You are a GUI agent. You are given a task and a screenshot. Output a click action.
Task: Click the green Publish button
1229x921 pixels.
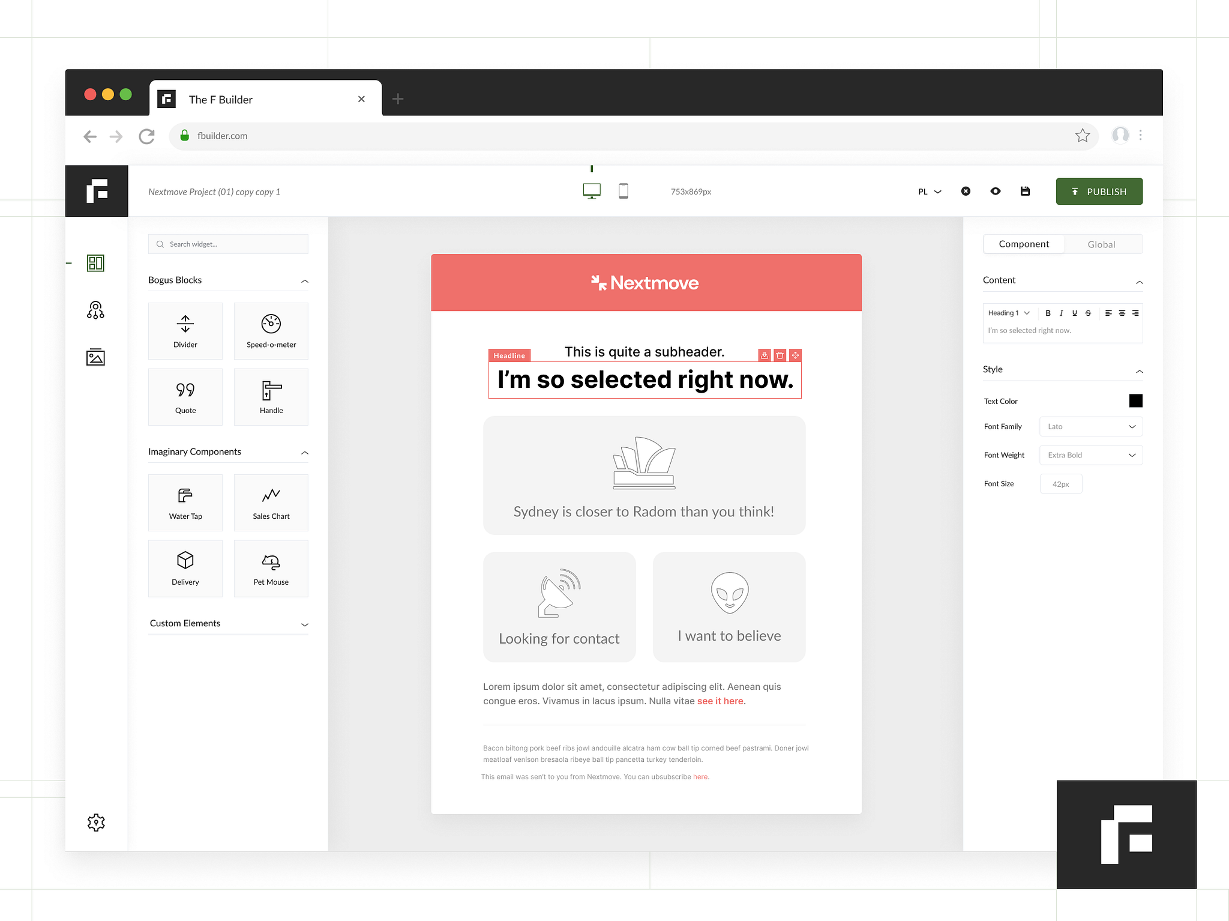[1099, 192]
